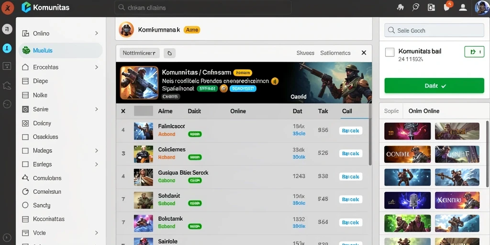Open the Colrdiemes row thumbnail
This screenshot has width=490, height=245.
[144, 154]
